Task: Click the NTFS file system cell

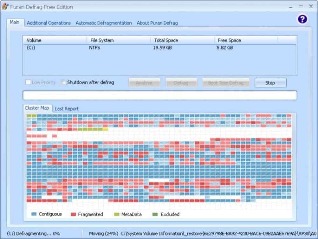Action: pyautogui.click(x=94, y=48)
